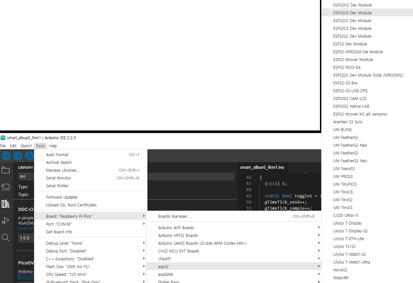Expand Debug Port "Disabled" submenu

point(91,251)
